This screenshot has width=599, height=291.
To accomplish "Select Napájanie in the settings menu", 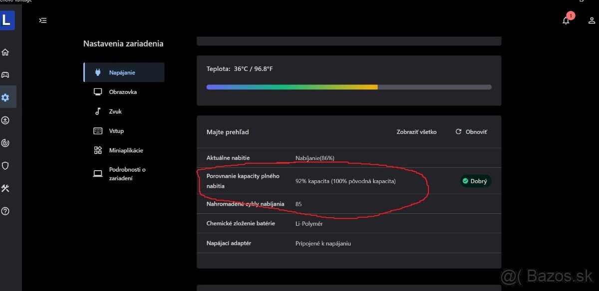I will (123, 72).
